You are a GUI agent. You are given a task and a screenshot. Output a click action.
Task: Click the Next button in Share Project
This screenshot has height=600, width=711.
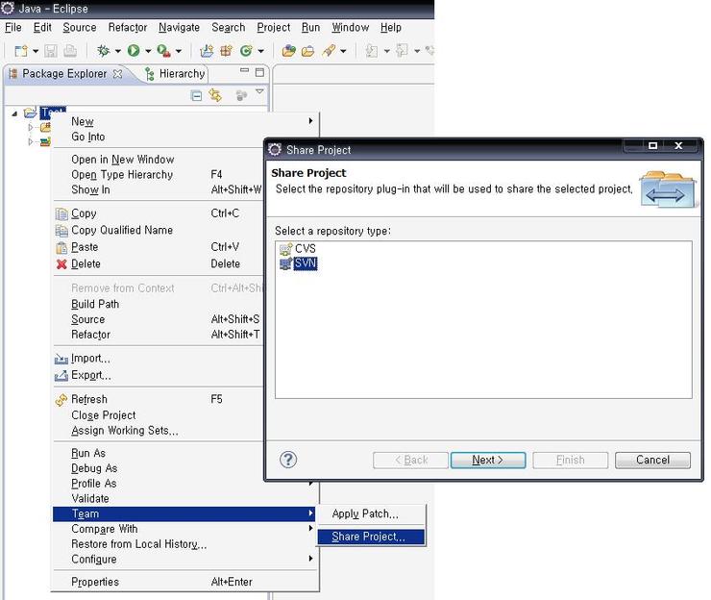point(488,461)
